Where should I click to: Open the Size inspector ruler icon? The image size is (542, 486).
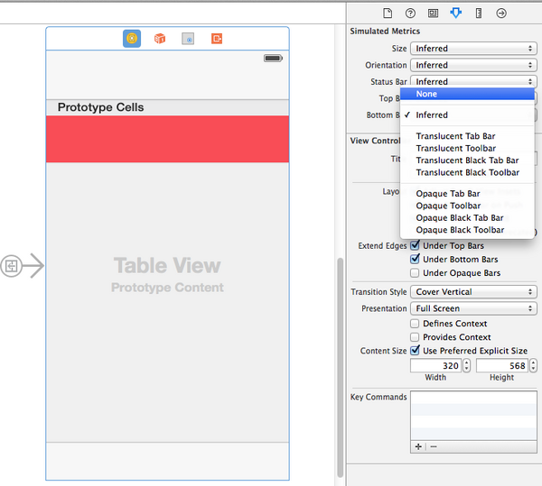tap(478, 14)
